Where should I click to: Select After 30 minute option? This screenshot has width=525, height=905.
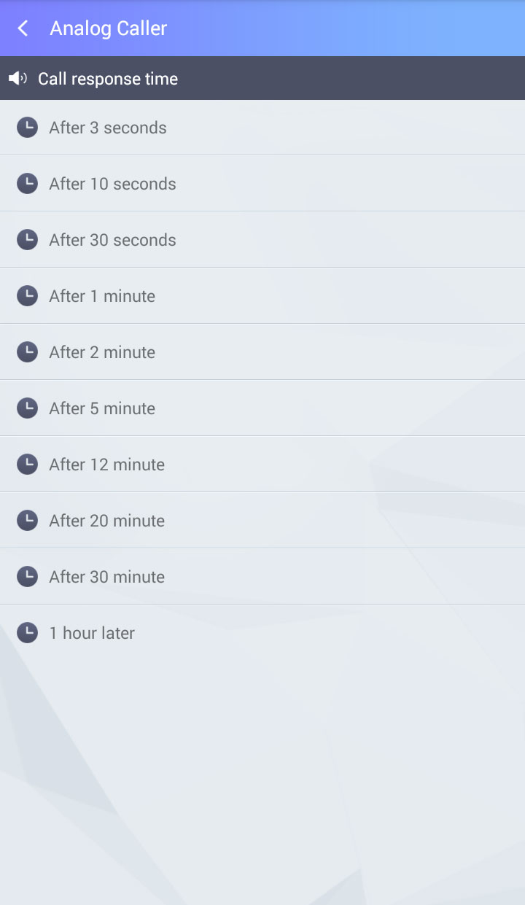click(x=106, y=577)
